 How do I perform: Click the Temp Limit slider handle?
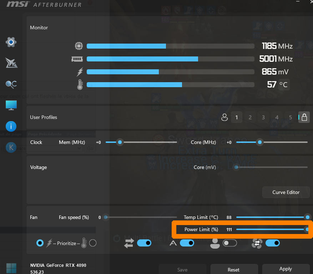[308, 217]
